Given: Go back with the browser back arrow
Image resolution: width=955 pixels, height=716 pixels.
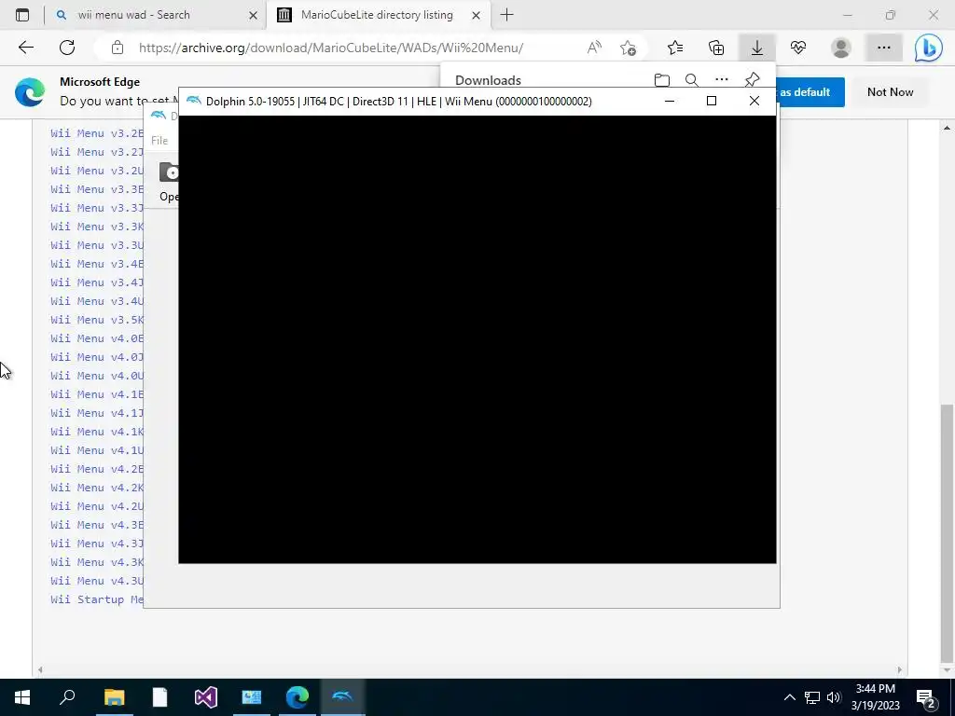Looking at the screenshot, I should 25,48.
